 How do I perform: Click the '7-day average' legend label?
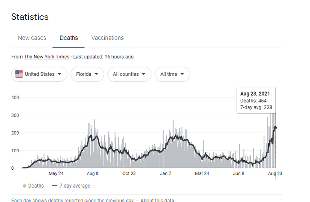tap(75, 186)
